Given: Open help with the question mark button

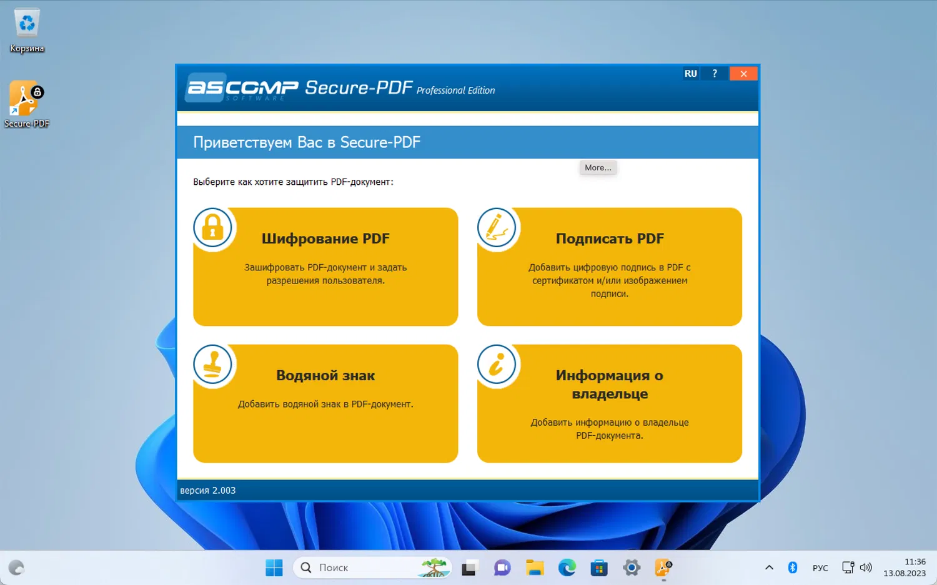Looking at the screenshot, I should (715, 74).
